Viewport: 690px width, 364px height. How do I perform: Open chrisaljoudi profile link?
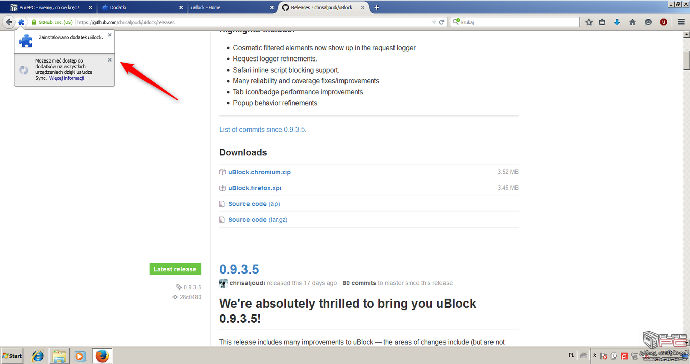(x=248, y=283)
